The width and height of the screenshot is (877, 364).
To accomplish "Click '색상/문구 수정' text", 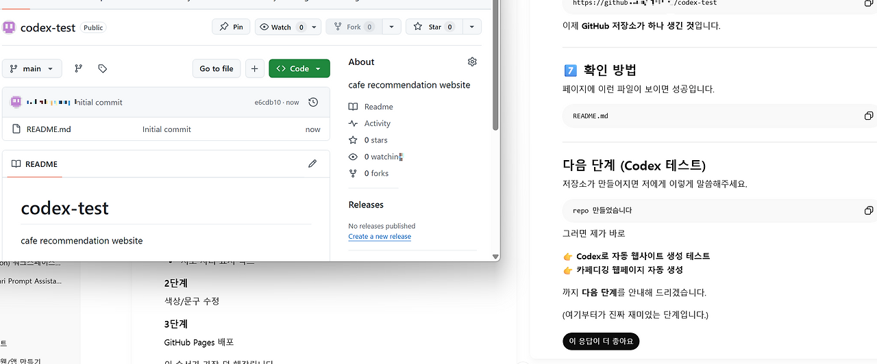I will (192, 301).
